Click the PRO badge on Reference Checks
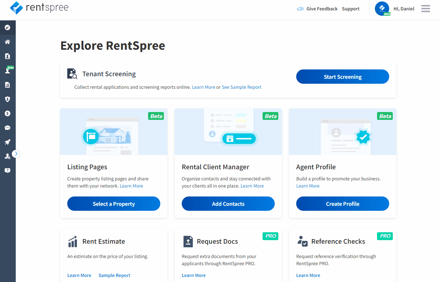The height and width of the screenshot is (282, 440). click(x=385, y=236)
